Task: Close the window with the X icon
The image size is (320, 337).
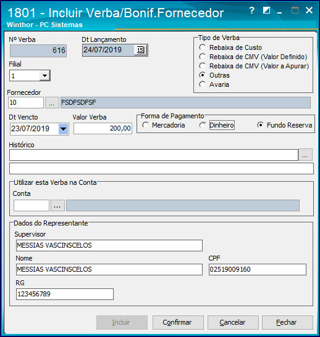Action: point(309,10)
